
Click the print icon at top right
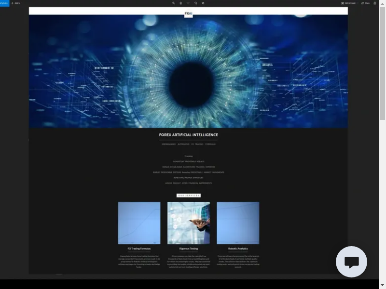click(375, 3)
